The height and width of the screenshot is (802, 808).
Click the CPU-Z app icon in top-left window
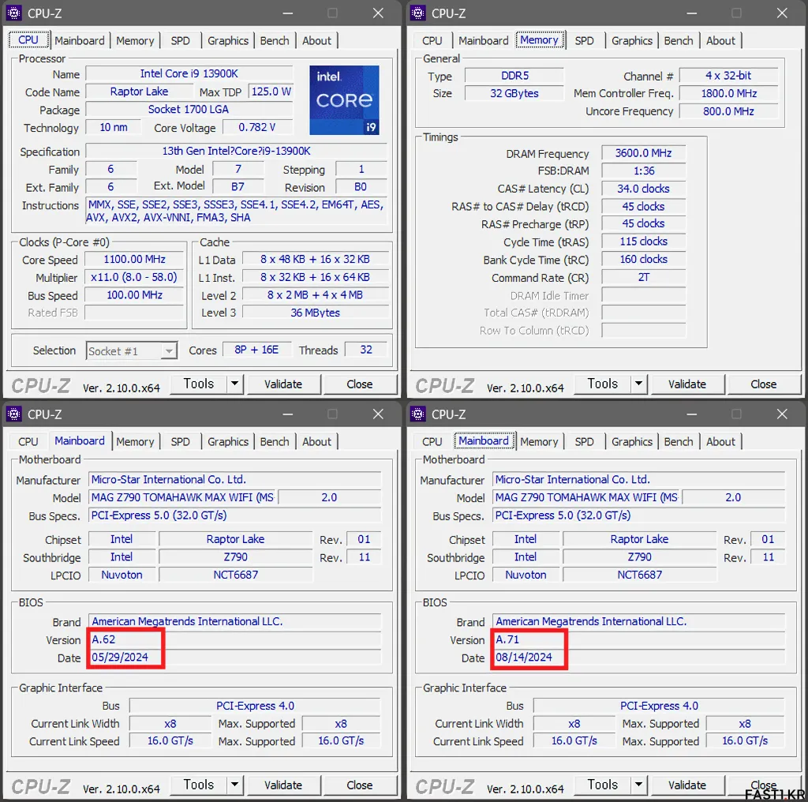point(13,13)
